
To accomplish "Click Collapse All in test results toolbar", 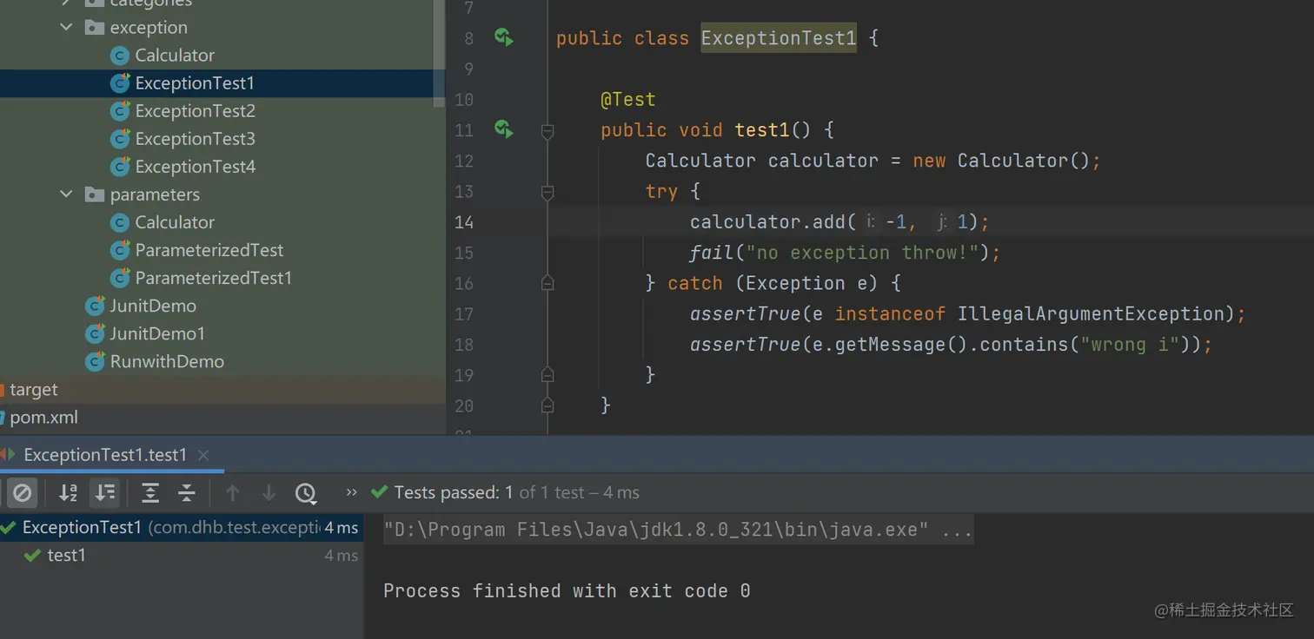I will (187, 493).
